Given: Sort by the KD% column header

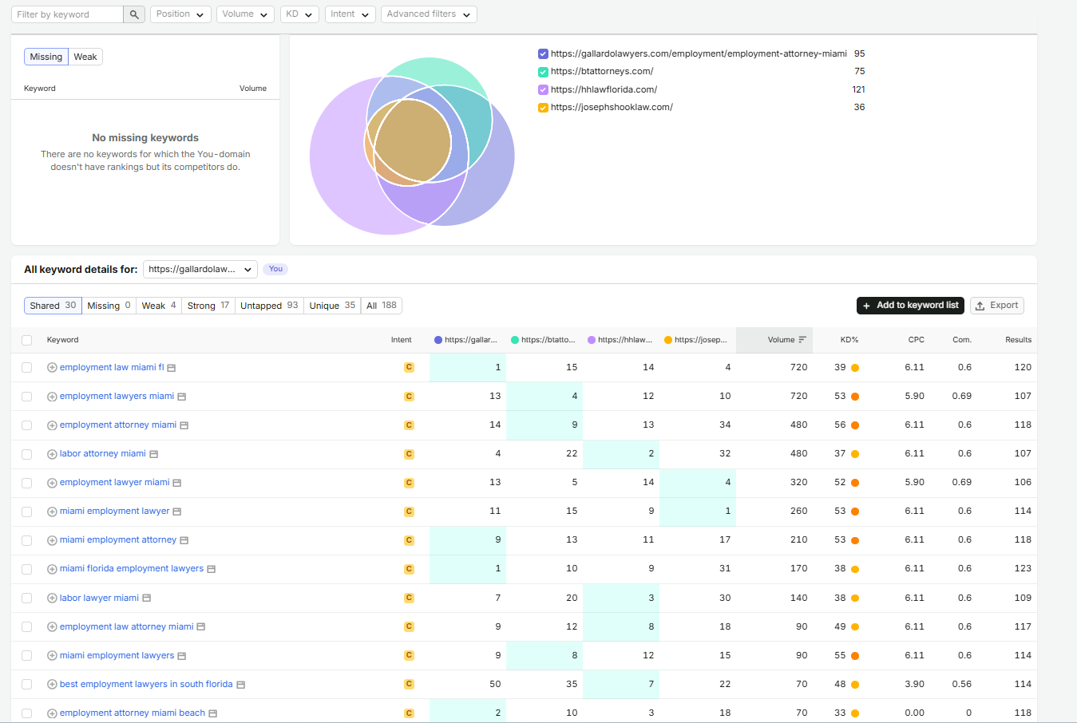Looking at the screenshot, I should 849,340.
